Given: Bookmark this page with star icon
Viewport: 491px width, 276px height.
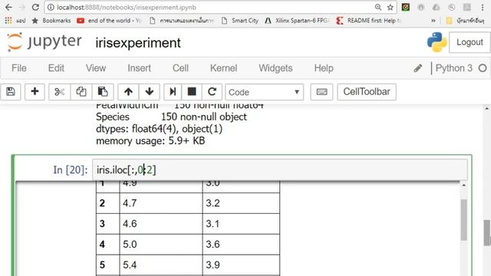Looking at the screenshot, I should pos(390,7).
